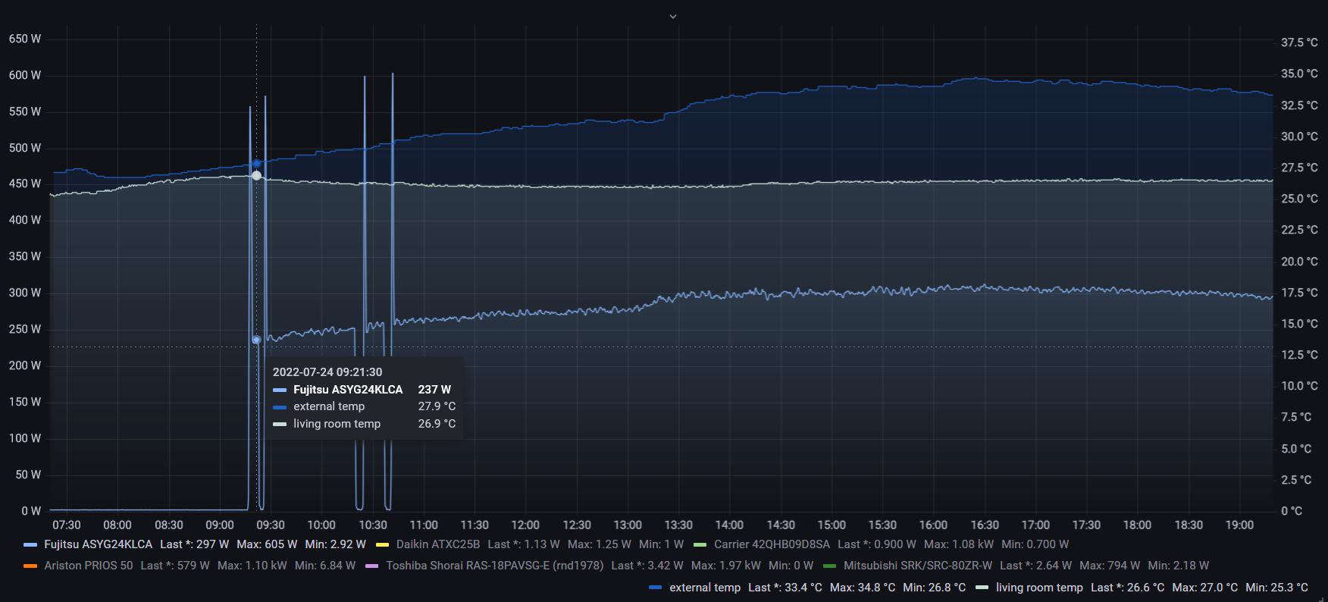
Task: Click living room temp 'Min: 25.3 °C' value
Action: click(1276, 588)
